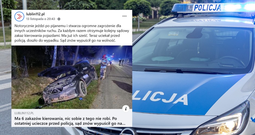This screenshot has width=255, height=135.
Task: Click the gear audience icon beside the timestamp
Action: (59, 19)
